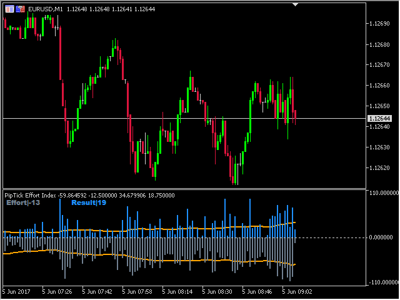Click the 5 Jun 08:46 time label
400x300 pixels.
click(257, 292)
